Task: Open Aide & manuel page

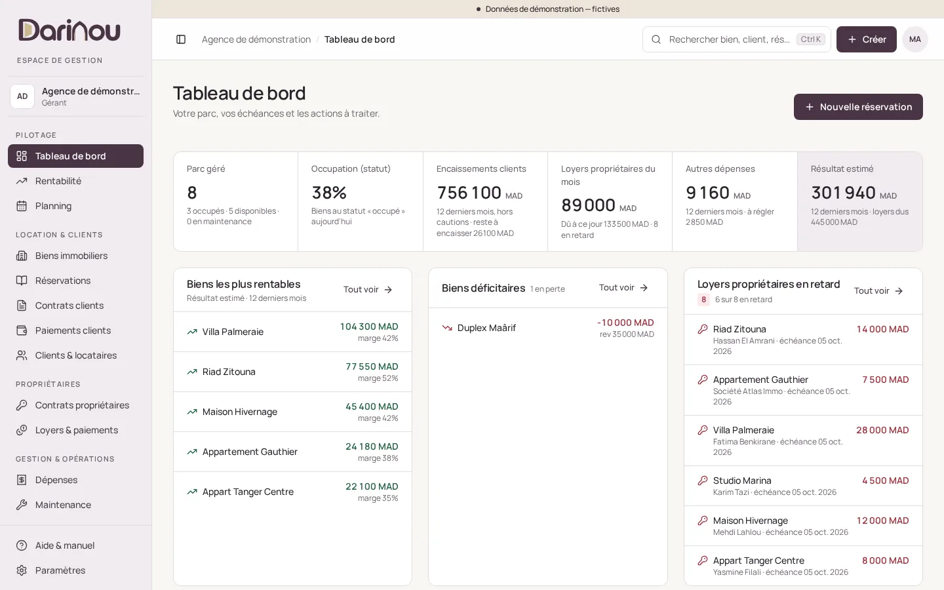Action: tap(76, 545)
